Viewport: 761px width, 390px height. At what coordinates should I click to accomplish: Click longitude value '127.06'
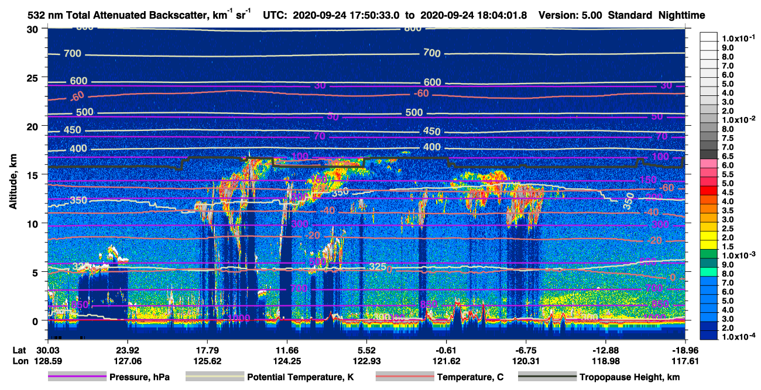(127, 361)
